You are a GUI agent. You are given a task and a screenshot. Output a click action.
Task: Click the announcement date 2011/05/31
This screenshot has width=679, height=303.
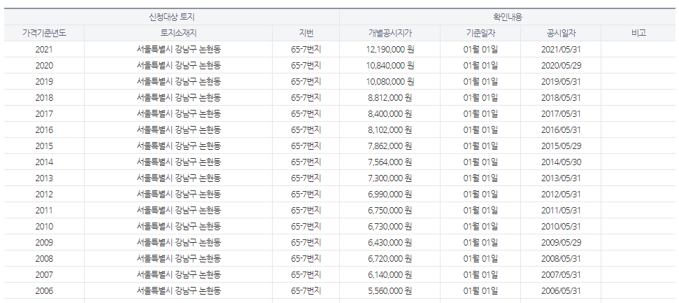[561, 210]
